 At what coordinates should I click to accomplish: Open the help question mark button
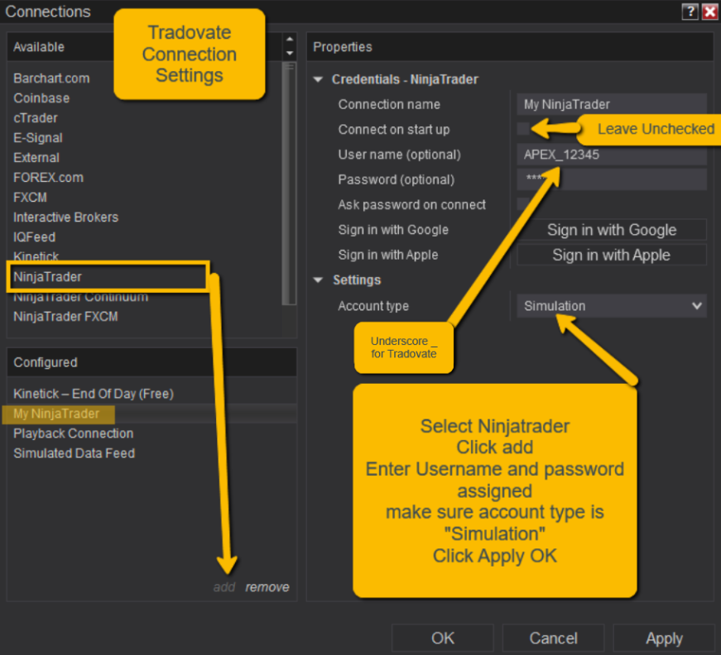690,12
